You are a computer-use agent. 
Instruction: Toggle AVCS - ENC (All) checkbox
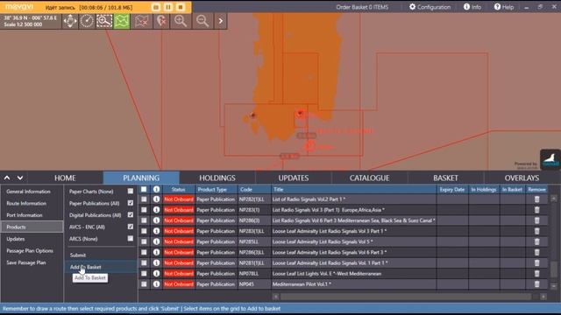131,227
